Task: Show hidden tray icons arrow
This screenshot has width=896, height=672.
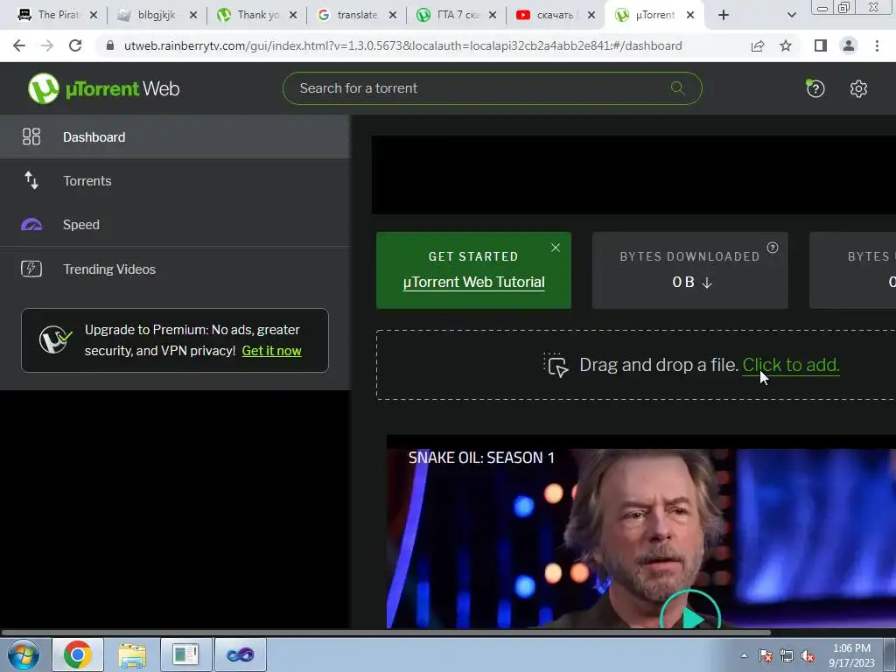Action: point(744,655)
